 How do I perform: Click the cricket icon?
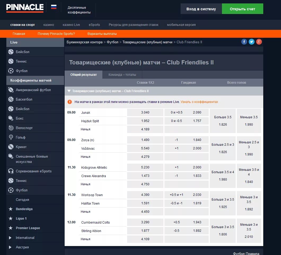coord(11,147)
